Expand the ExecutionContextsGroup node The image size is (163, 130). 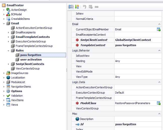pos(9,41)
